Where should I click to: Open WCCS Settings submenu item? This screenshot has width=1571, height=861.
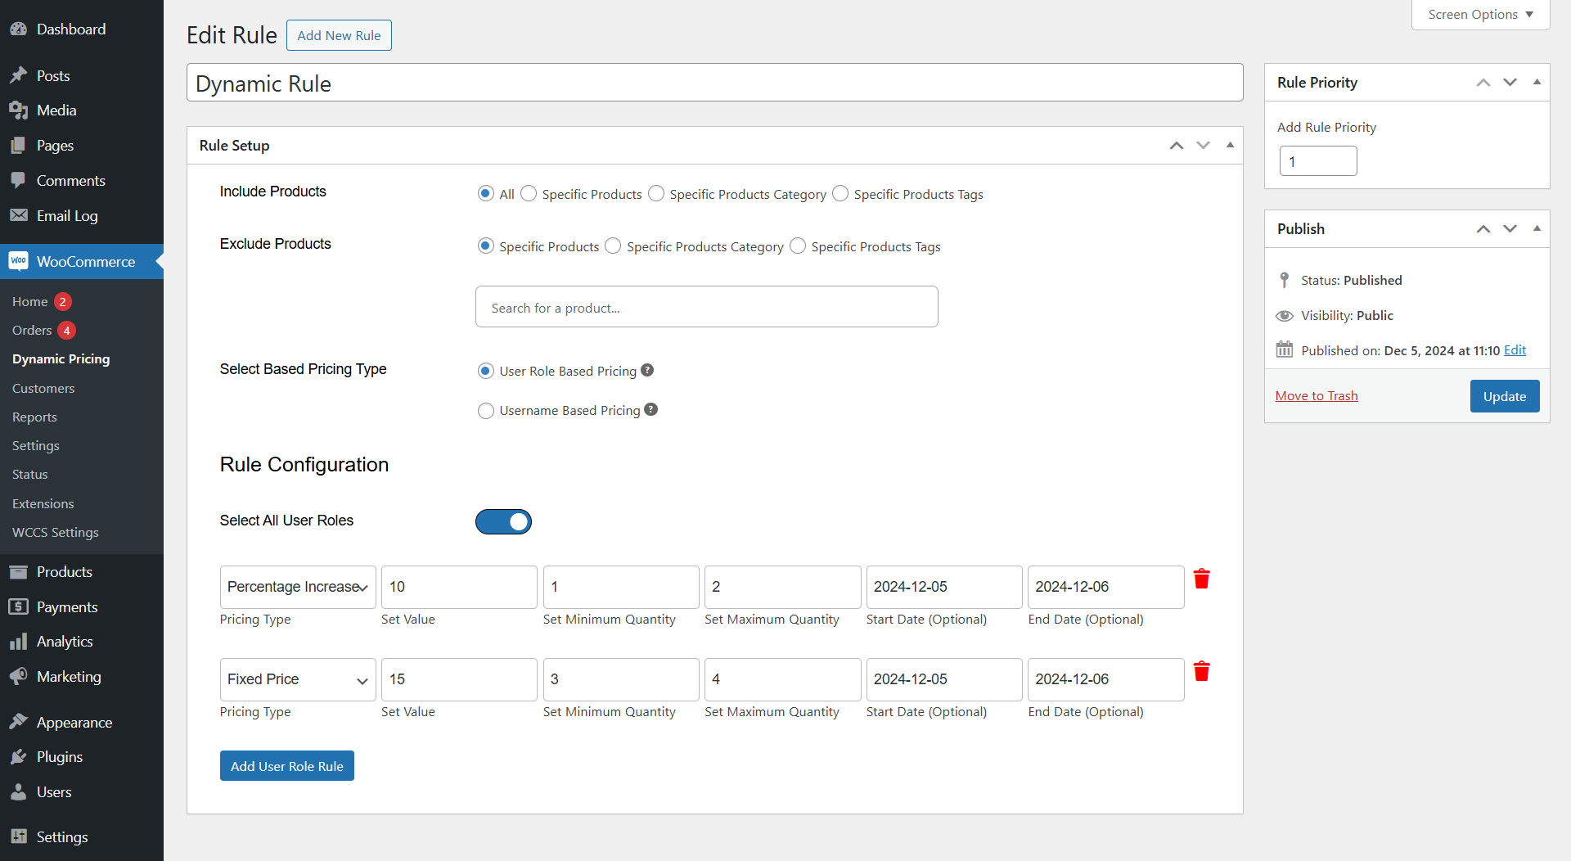[56, 532]
